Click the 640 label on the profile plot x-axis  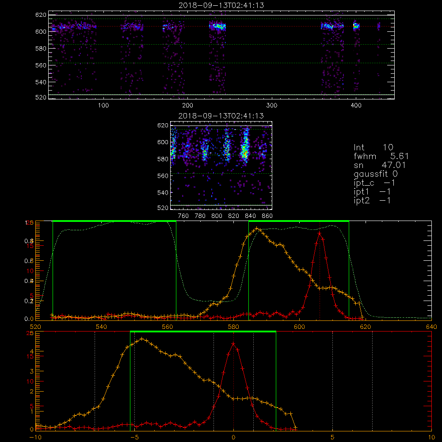coord(431,327)
